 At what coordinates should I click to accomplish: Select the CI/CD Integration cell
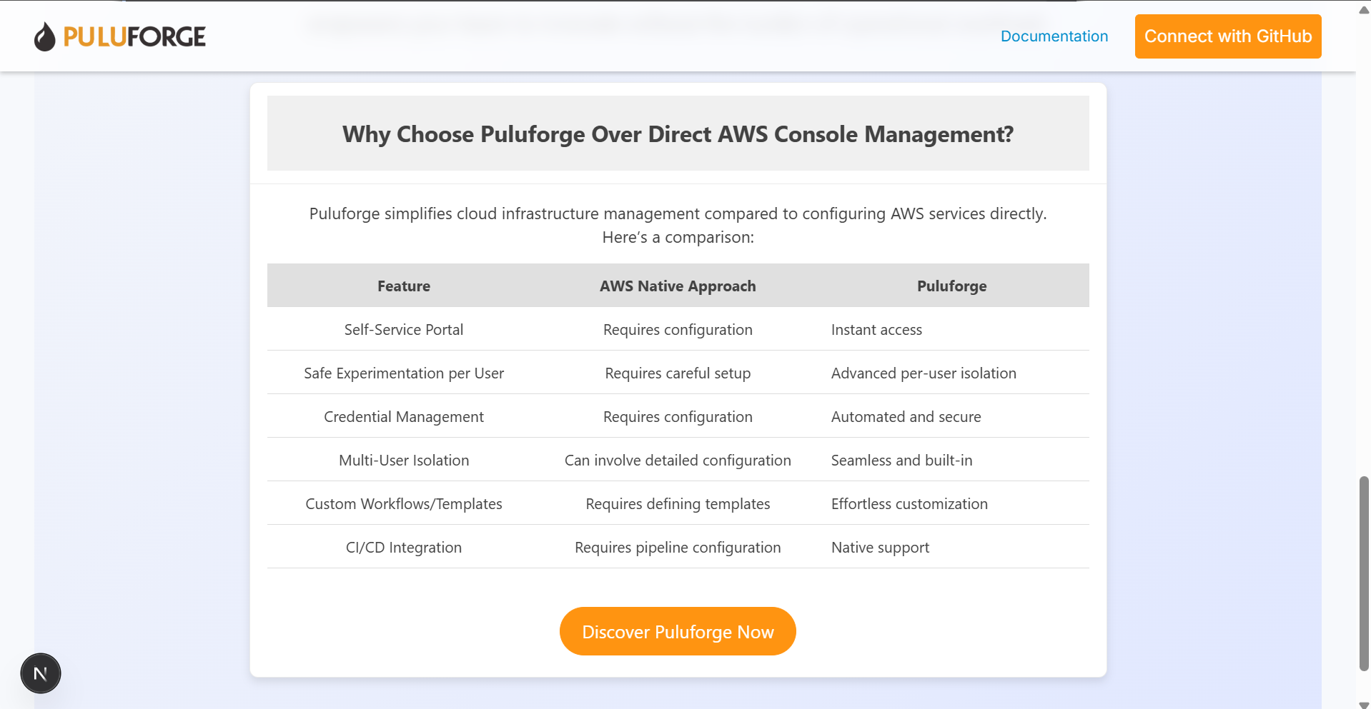(x=404, y=547)
